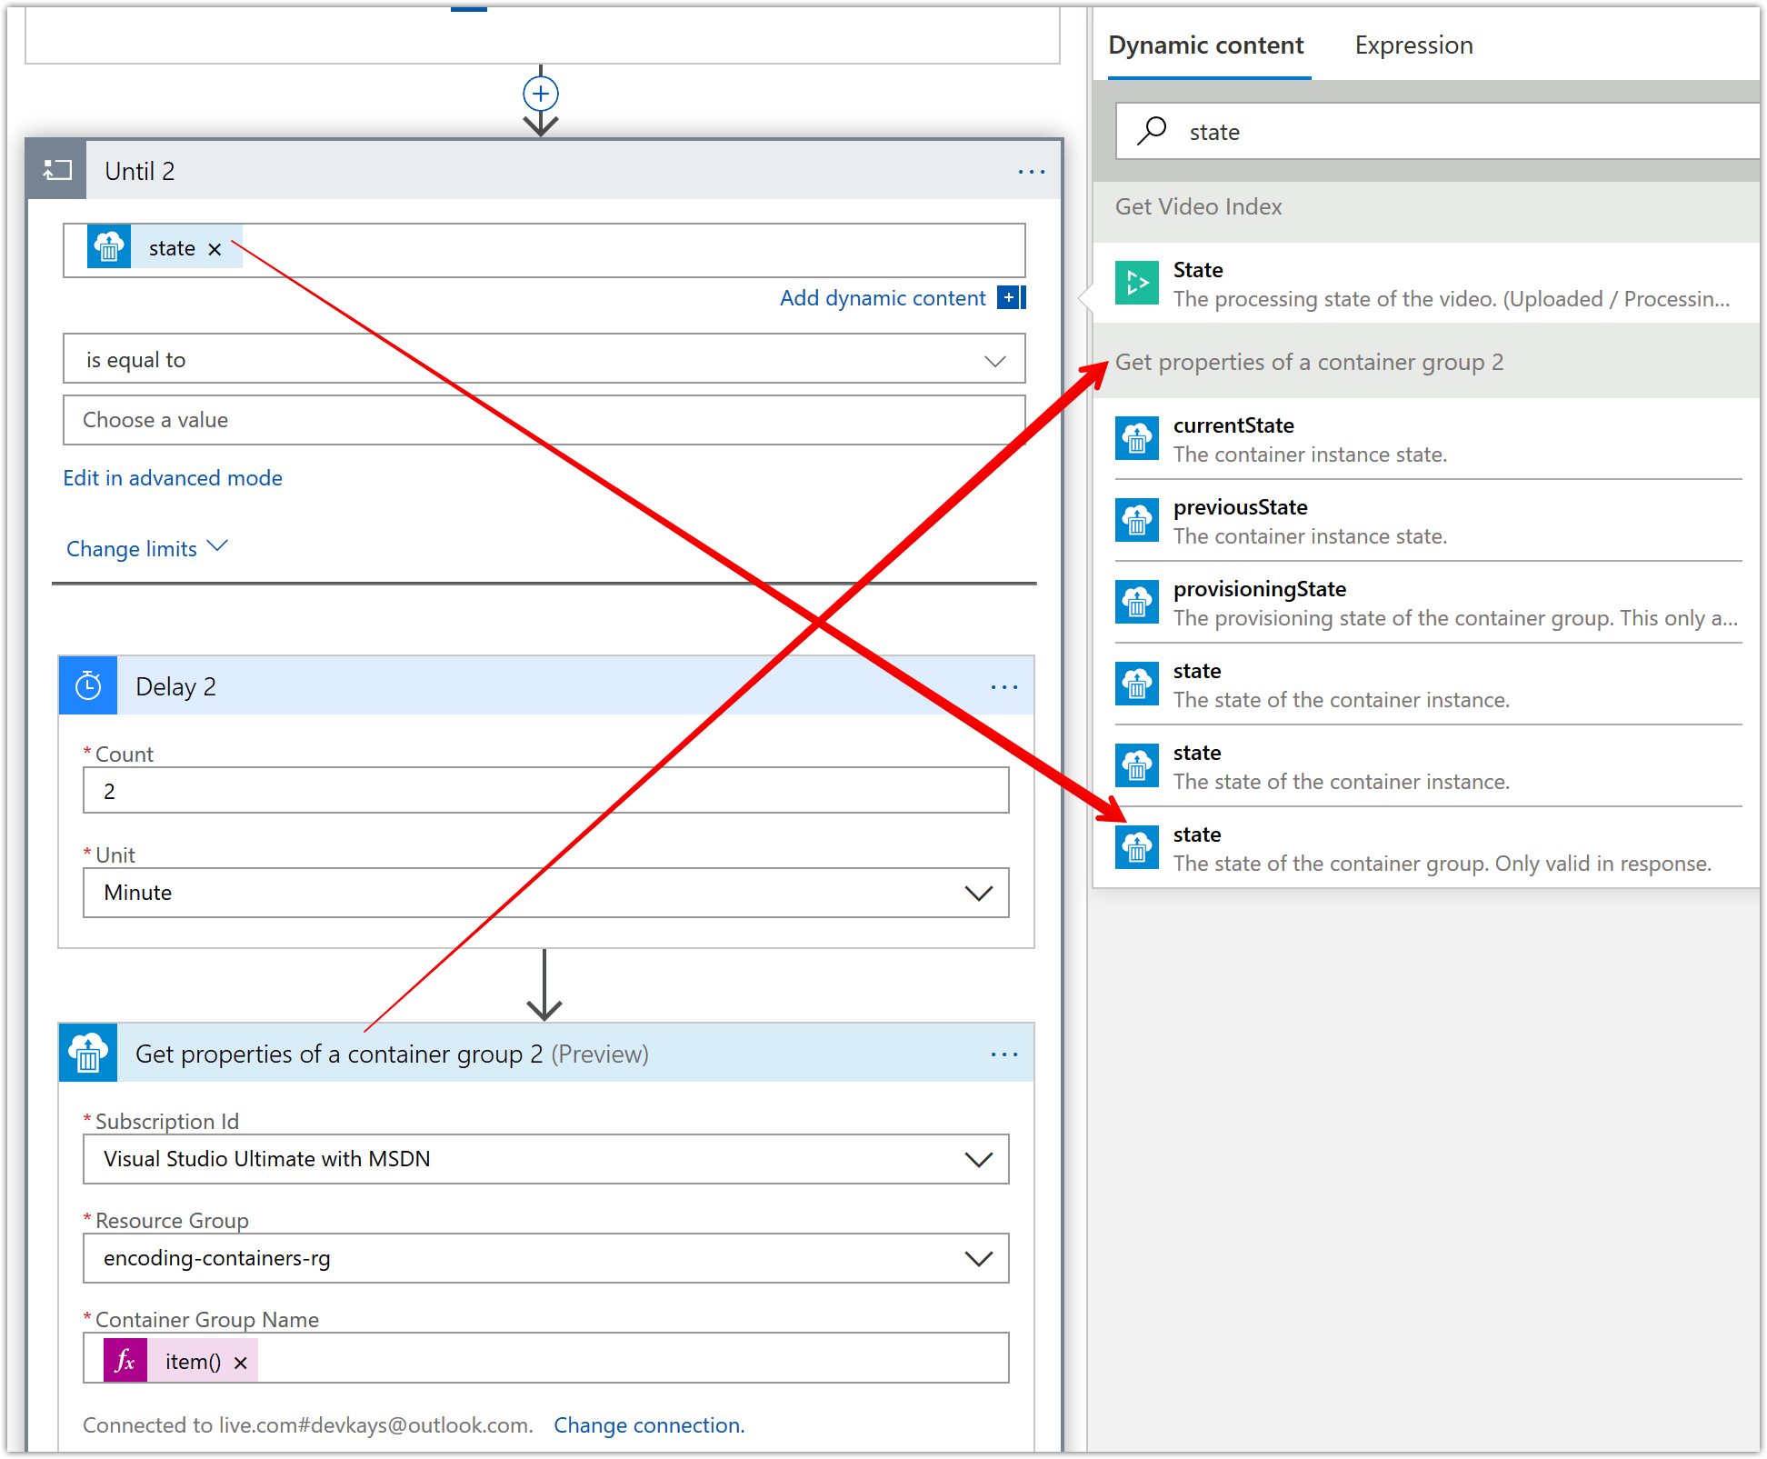The width and height of the screenshot is (1767, 1459).
Task: Click the container icon beside the last state entry
Action: (1137, 847)
